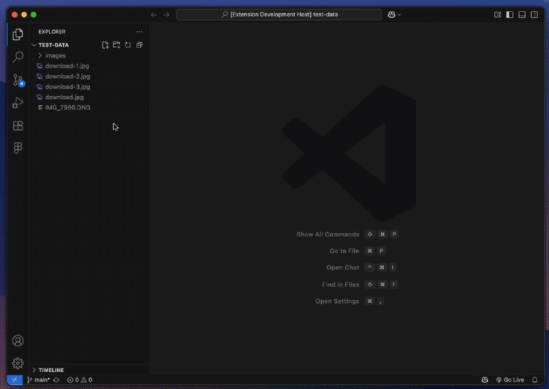Viewport: 549px width, 389px height.
Task: Click the New Folder icon
Action: pos(117,45)
